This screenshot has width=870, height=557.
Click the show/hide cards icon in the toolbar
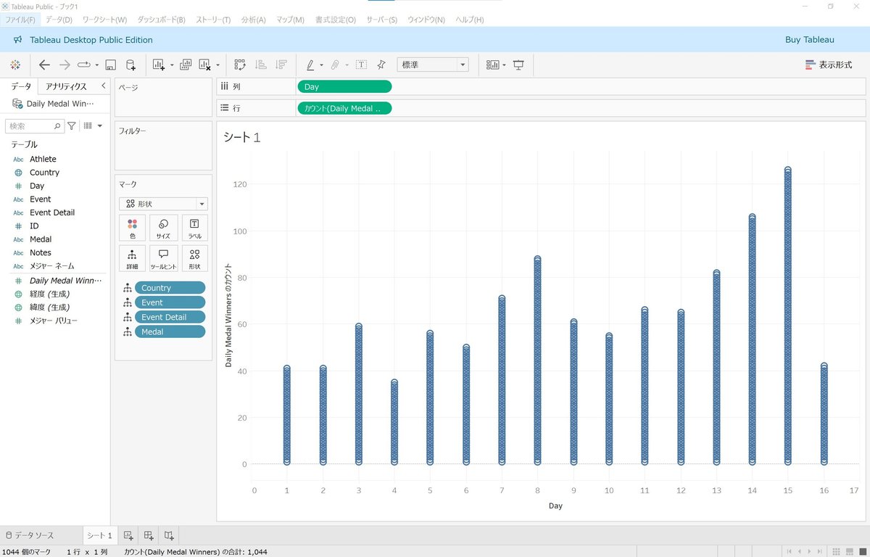493,65
